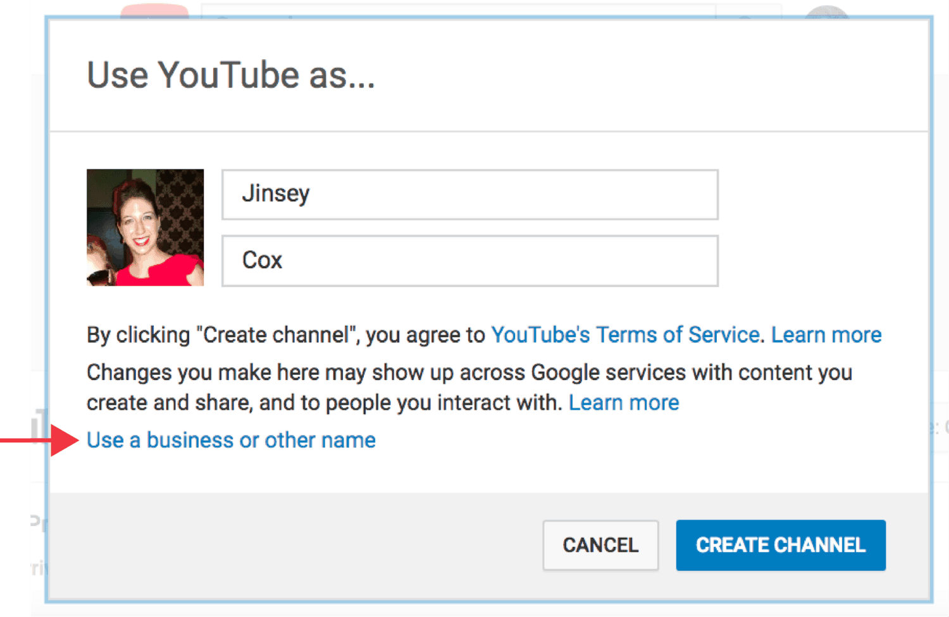949x617 pixels.
Task: Click the dimmed search magnifier button at top
Action: (748, 10)
